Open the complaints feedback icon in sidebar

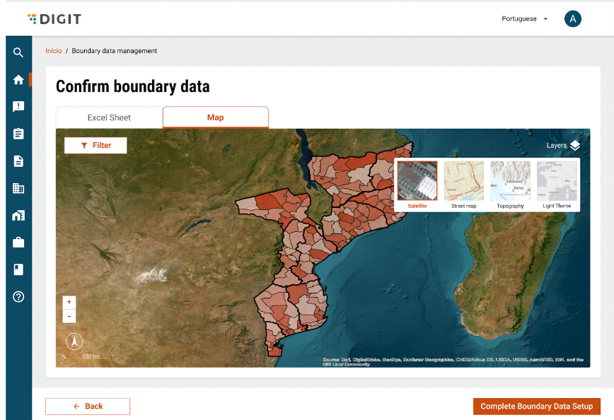(x=18, y=107)
